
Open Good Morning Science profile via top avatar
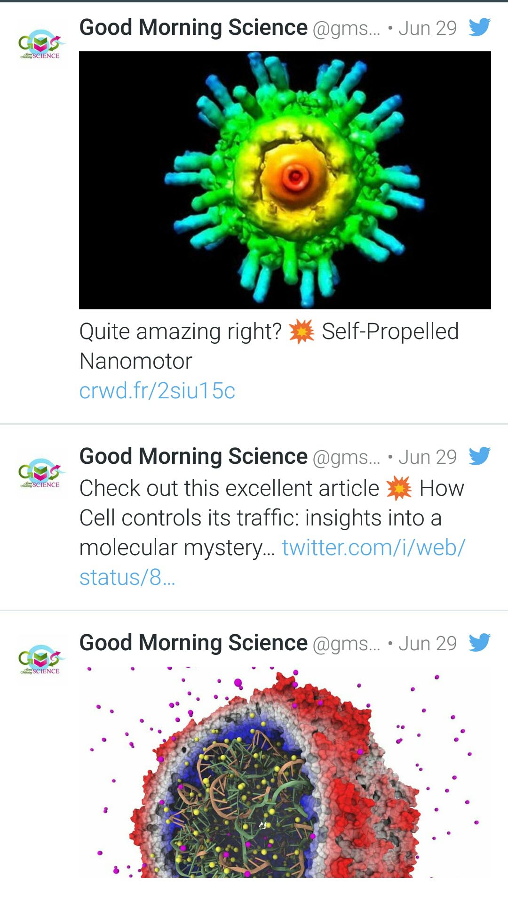click(x=40, y=45)
